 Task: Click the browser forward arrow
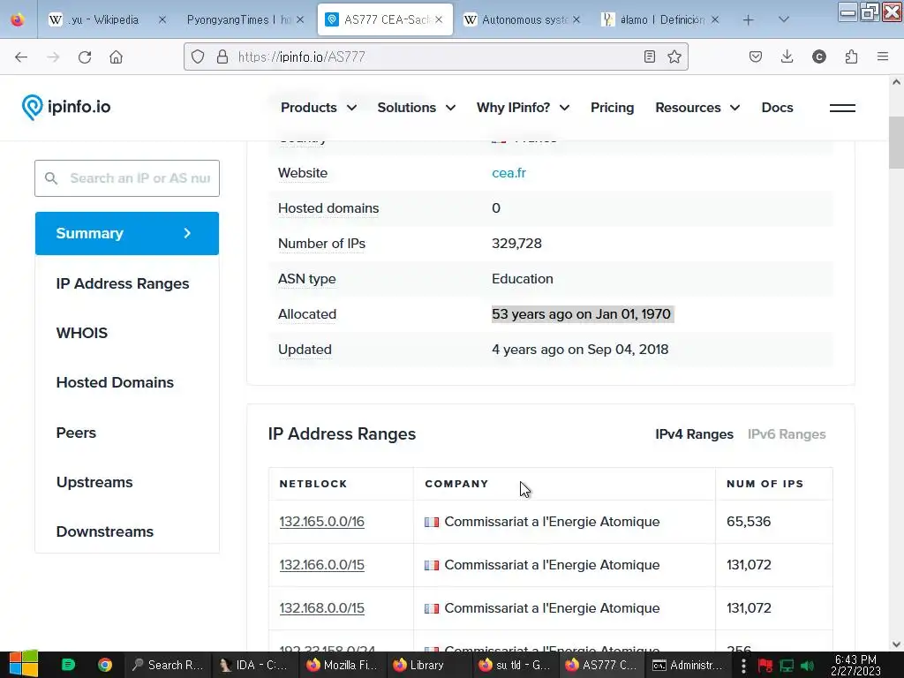pyautogui.click(x=53, y=57)
